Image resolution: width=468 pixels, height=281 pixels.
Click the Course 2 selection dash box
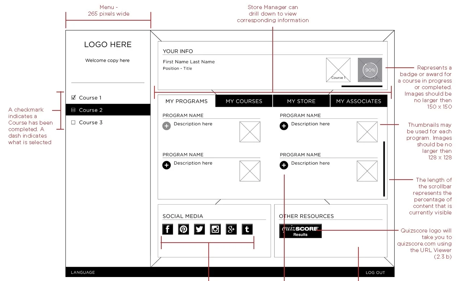click(73, 110)
